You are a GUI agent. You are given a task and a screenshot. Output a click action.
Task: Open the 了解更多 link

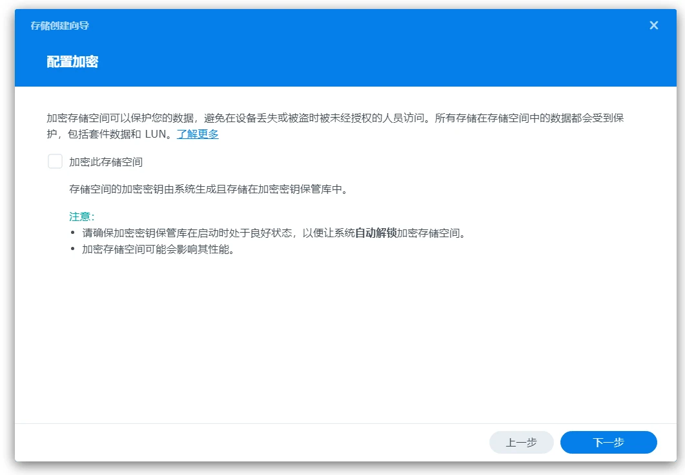pyautogui.click(x=198, y=134)
